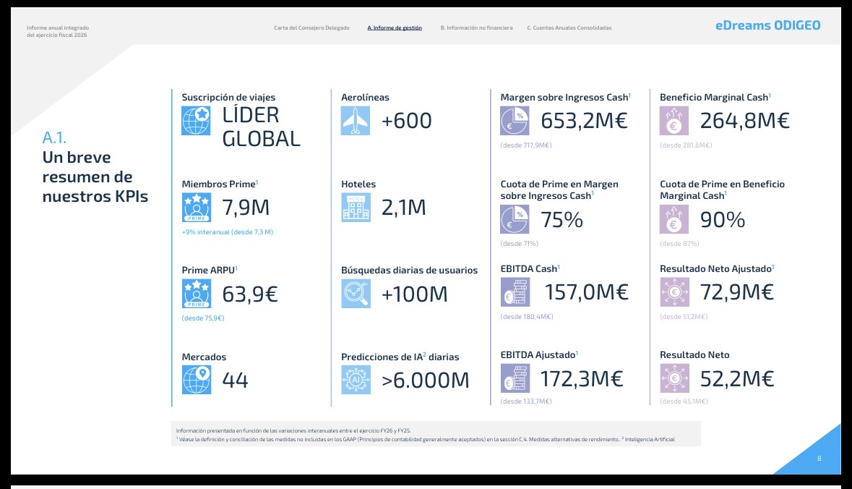Click the Prime badge icon beside 7,9M
The image size is (852, 489).
coord(196,207)
